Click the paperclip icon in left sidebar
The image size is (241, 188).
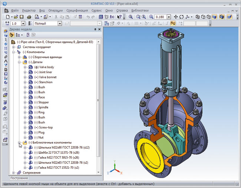[6, 57]
